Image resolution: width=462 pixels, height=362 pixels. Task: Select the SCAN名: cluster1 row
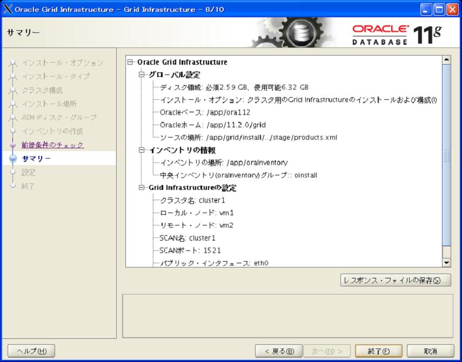point(188,238)
